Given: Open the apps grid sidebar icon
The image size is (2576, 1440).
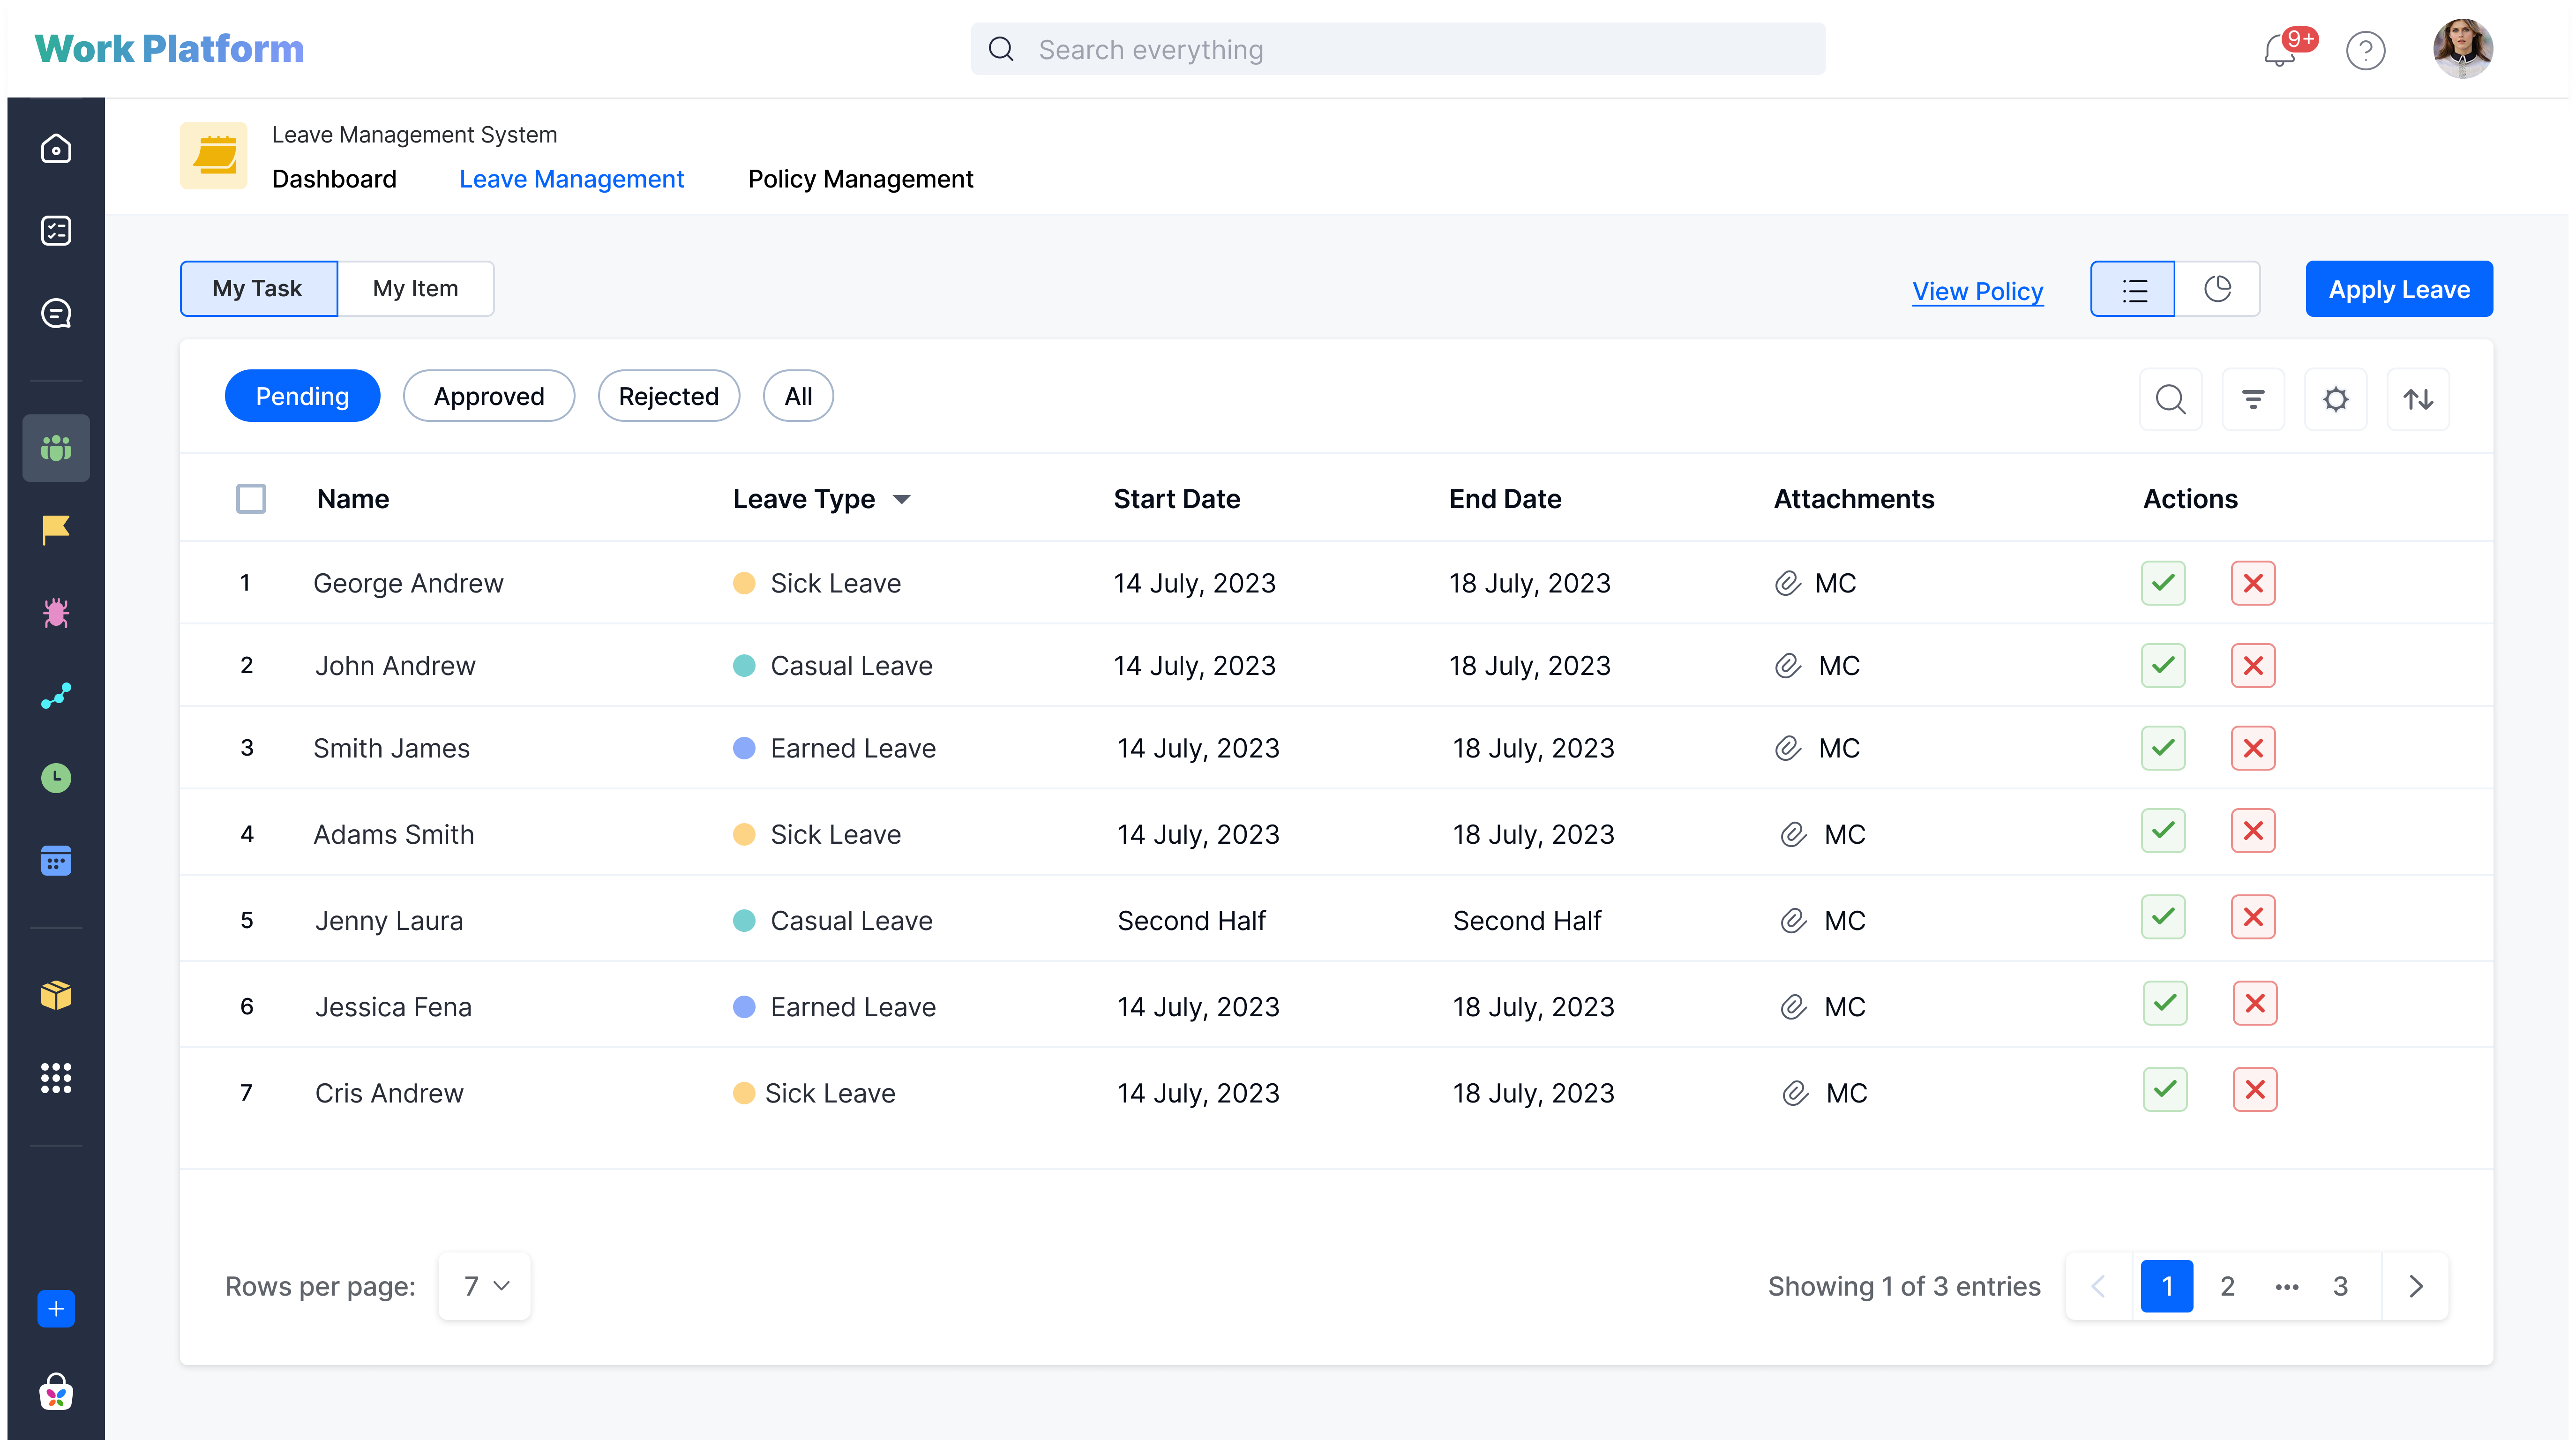Looking at the screenshot, I should pyautogui.click(x=56, y=1078).
